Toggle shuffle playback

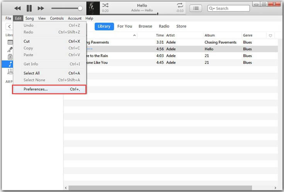(105, 5)
